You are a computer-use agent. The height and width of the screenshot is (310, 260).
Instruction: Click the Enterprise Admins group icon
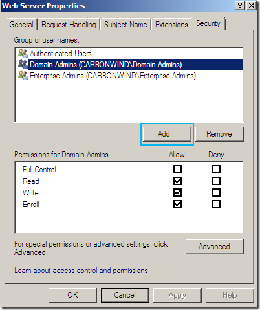click(x=23, y=76)
